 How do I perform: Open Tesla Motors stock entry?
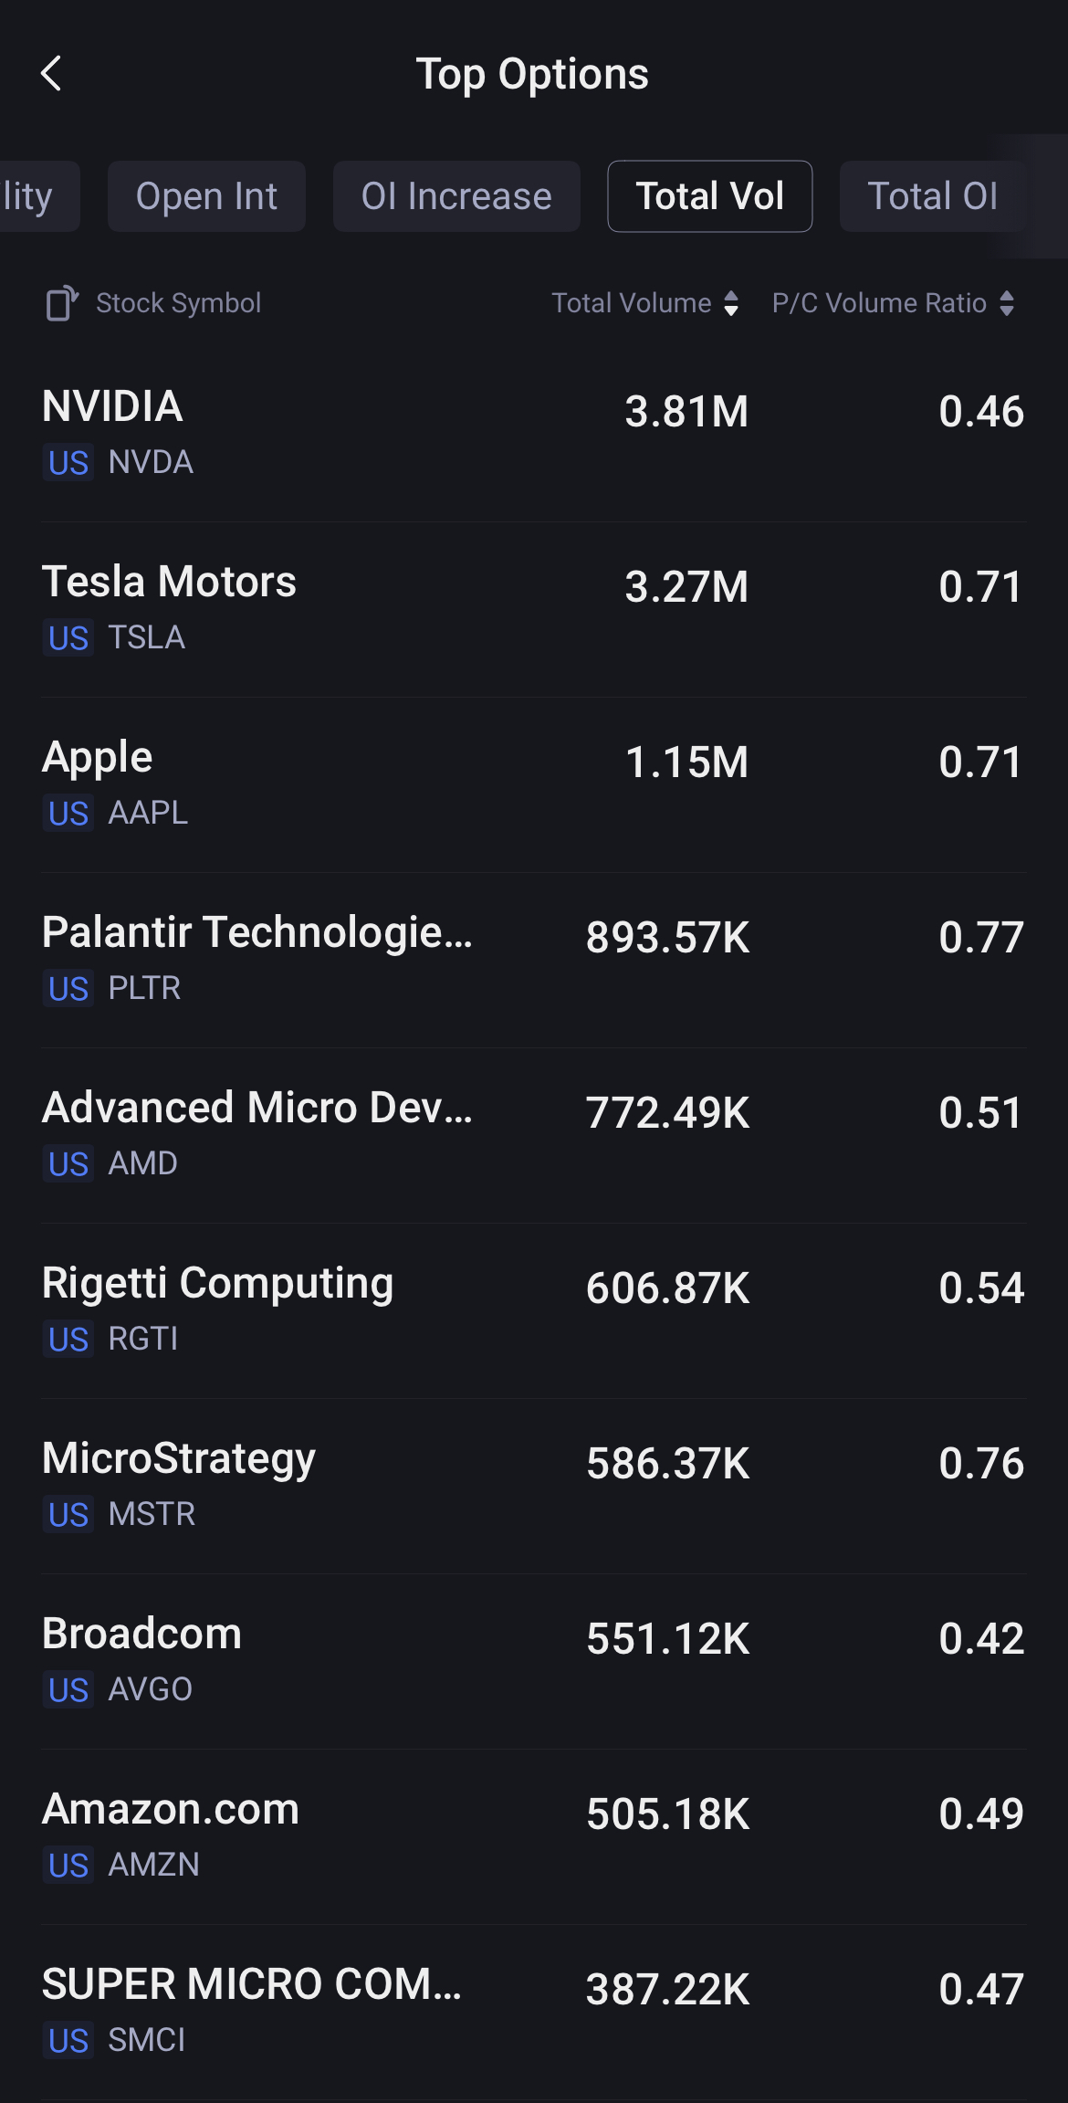click(x=533, y=608)
